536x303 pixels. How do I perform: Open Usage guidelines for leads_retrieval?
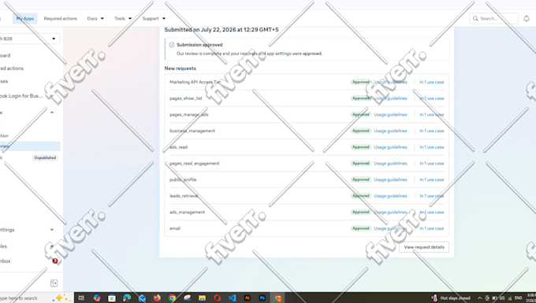coord(390,196)
